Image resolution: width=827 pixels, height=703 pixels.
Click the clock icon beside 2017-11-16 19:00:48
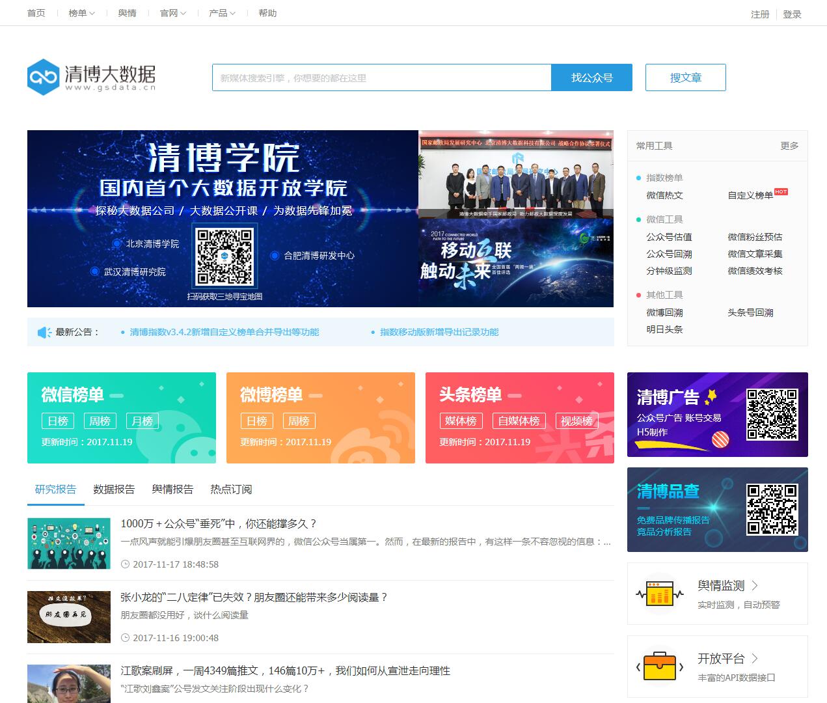click(x=125, y=638)
